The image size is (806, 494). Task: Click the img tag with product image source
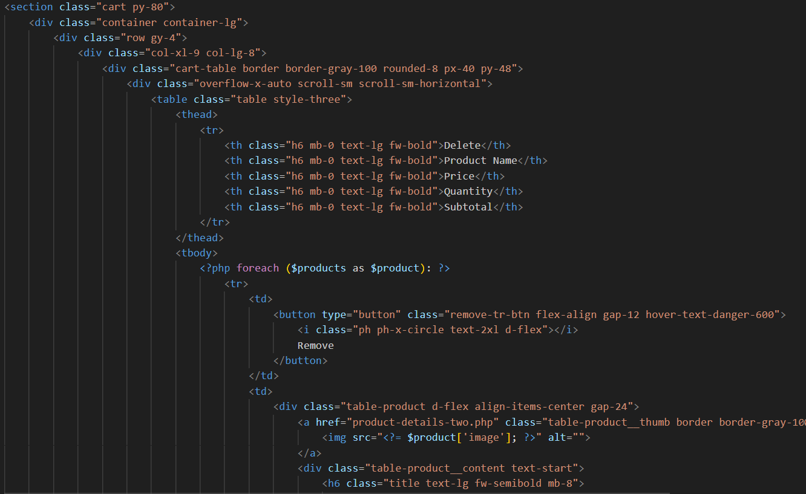click(x=336, y=437)
